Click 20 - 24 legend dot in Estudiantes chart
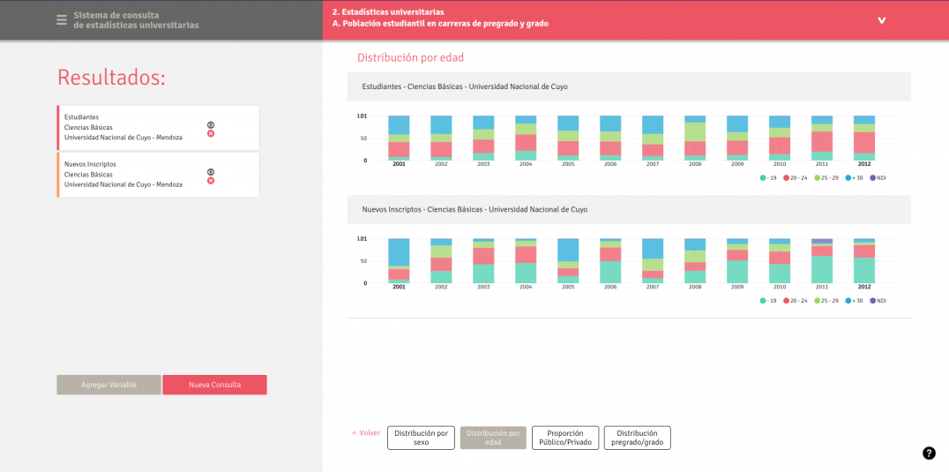This screenshot has width=949, height=472. click(x=786, y=178)
